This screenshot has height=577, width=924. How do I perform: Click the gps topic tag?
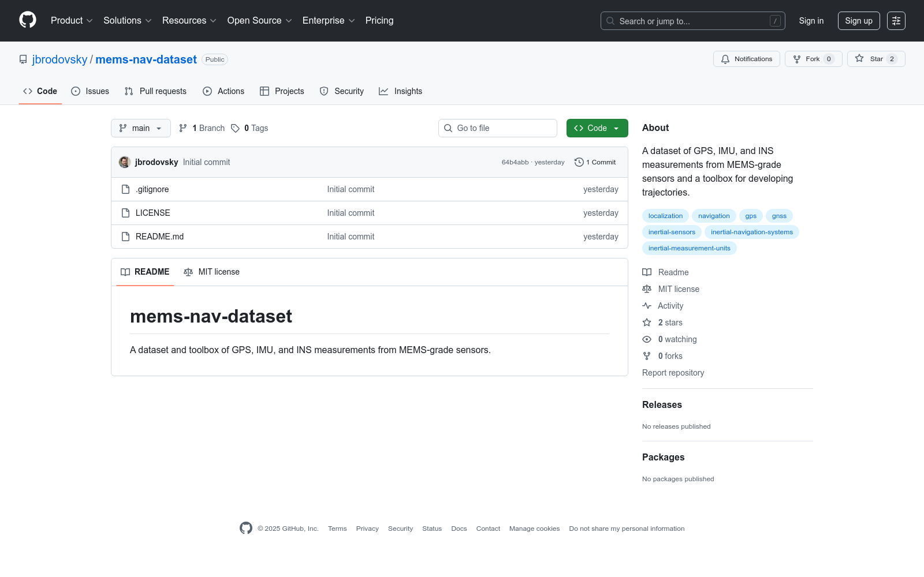tap(751, 216)
